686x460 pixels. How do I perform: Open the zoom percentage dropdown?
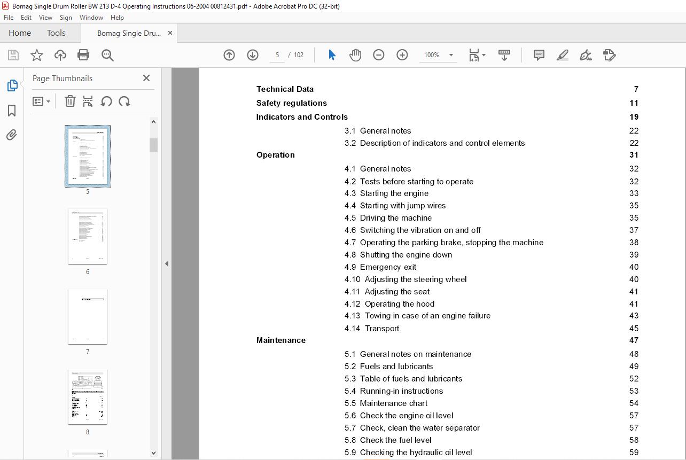click(x=451, y=55)
